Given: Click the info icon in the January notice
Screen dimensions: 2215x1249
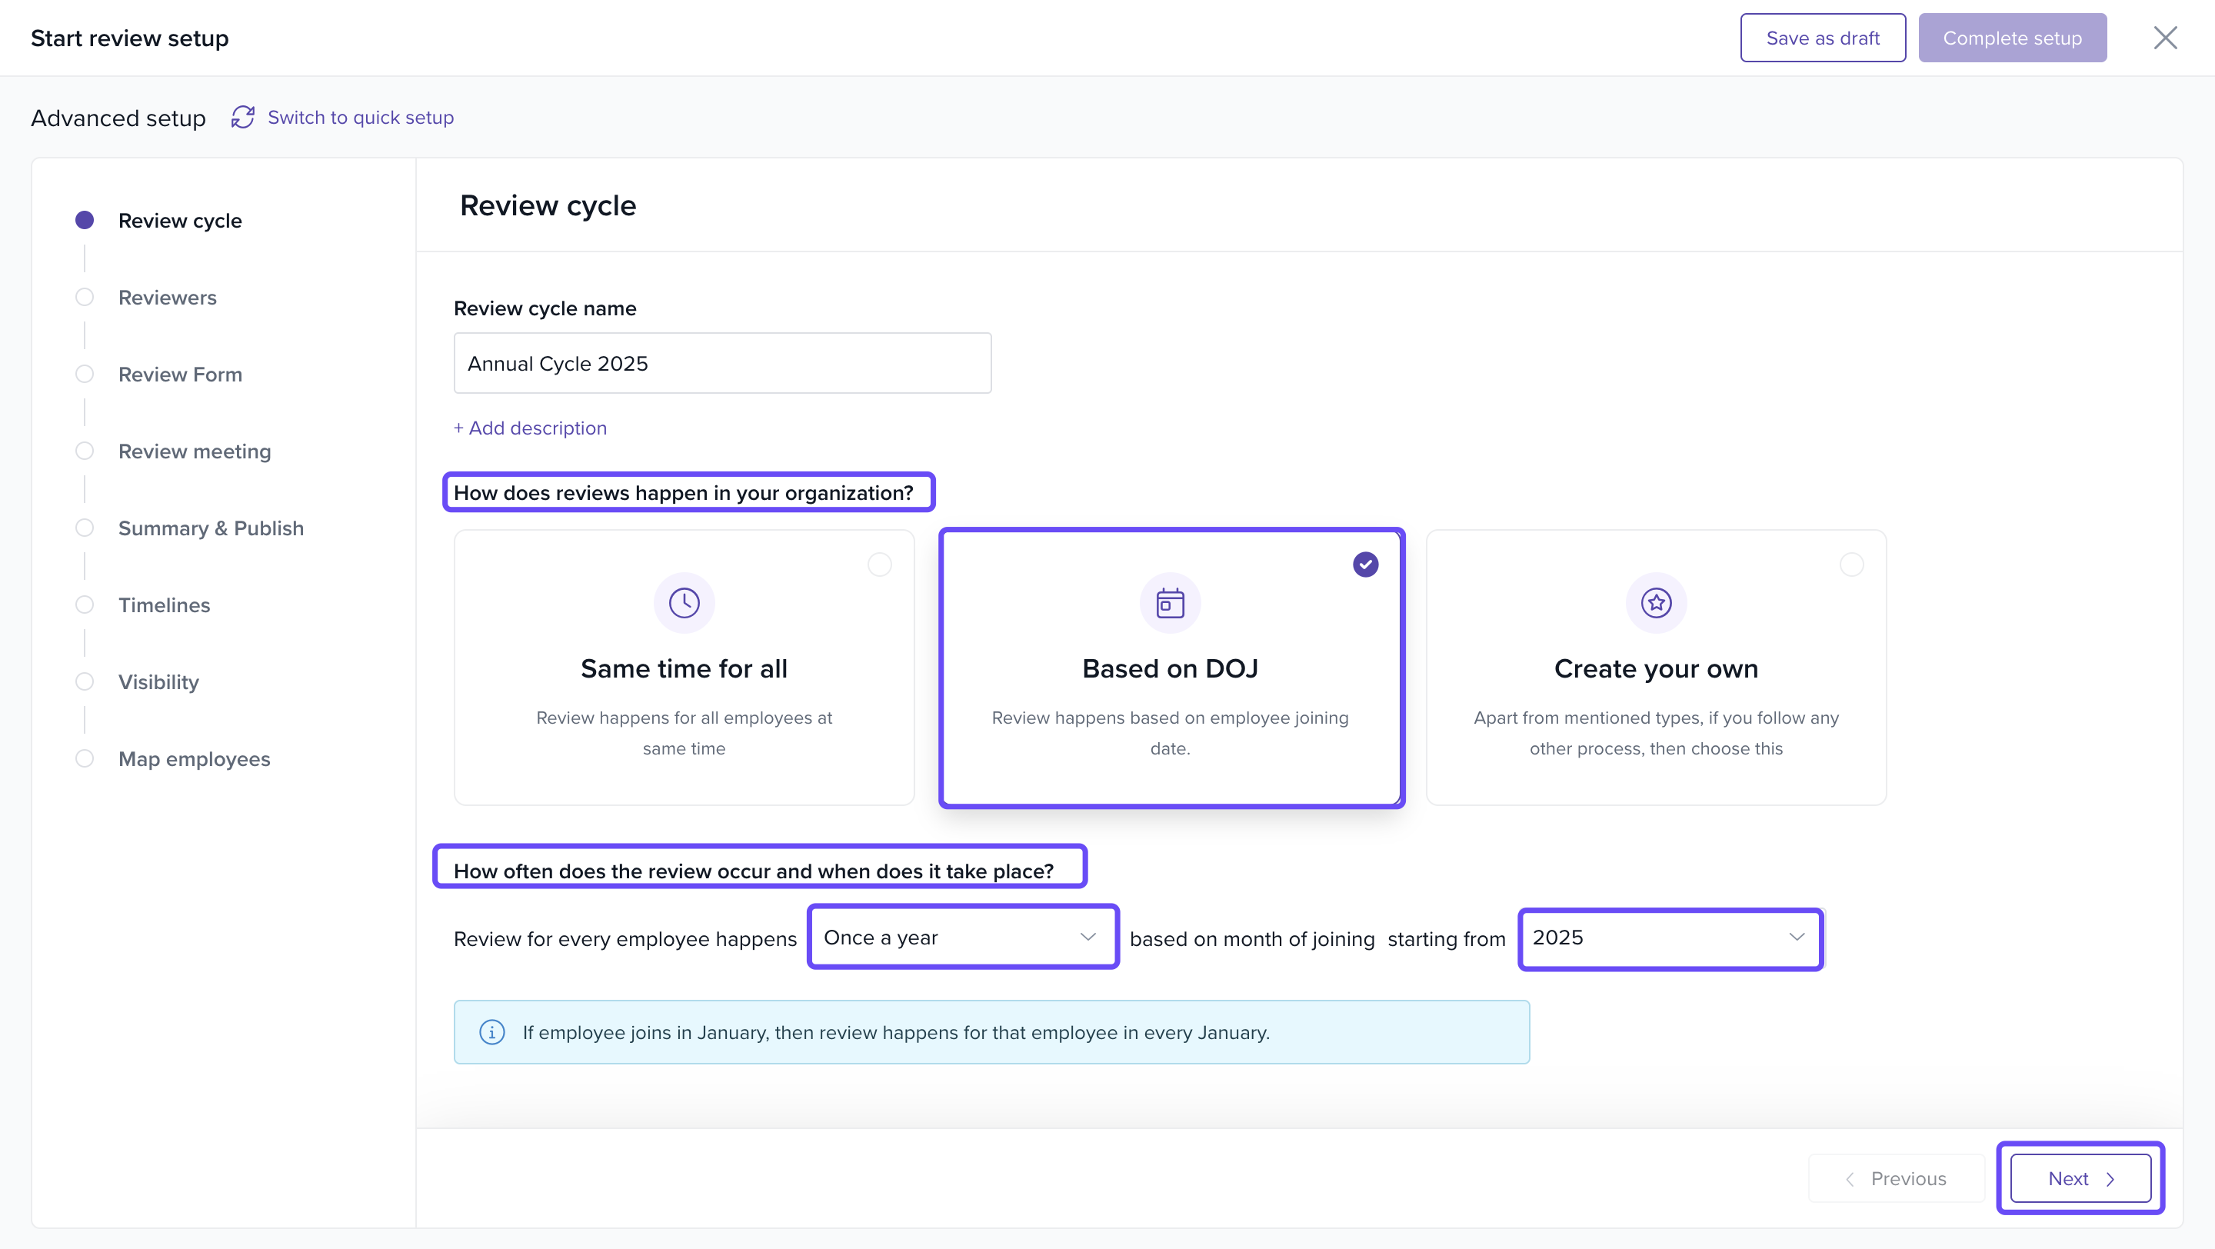Looking at the screenshot, I should pyautogui.click(x=492, y=1031).
